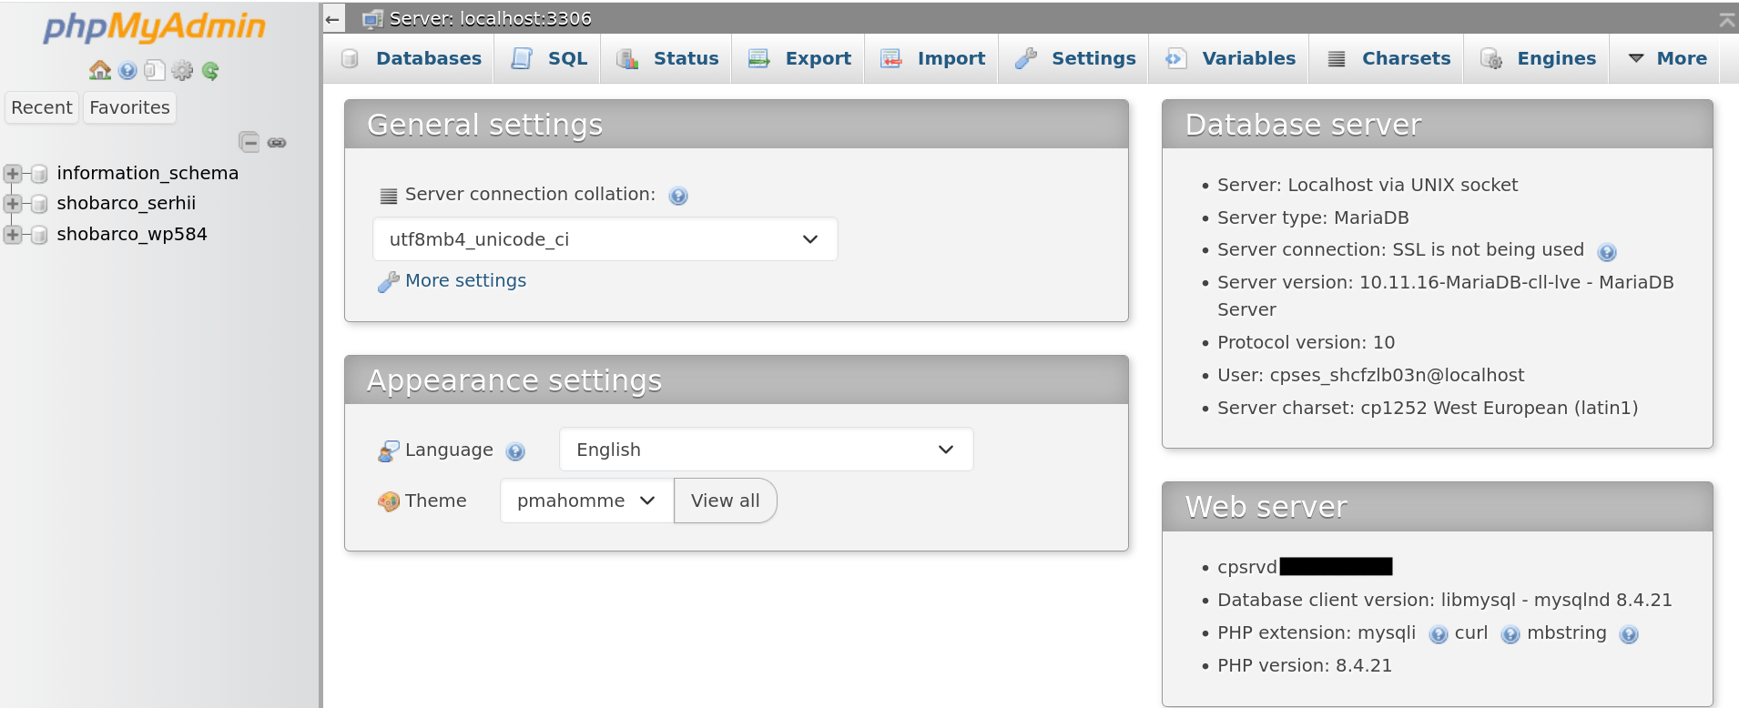Switch to the Databases tab
Viewport: 1739px width, 708px height.
(411, 58)
